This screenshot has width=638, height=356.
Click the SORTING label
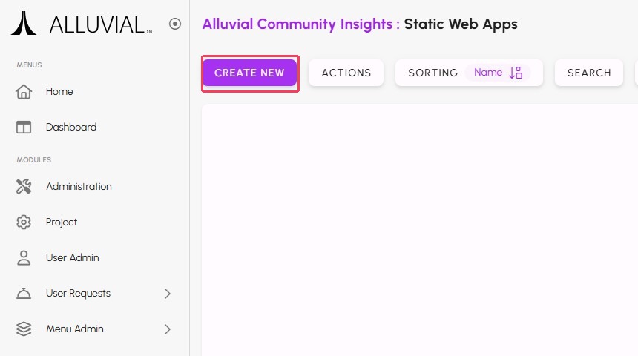coord(433,73)
